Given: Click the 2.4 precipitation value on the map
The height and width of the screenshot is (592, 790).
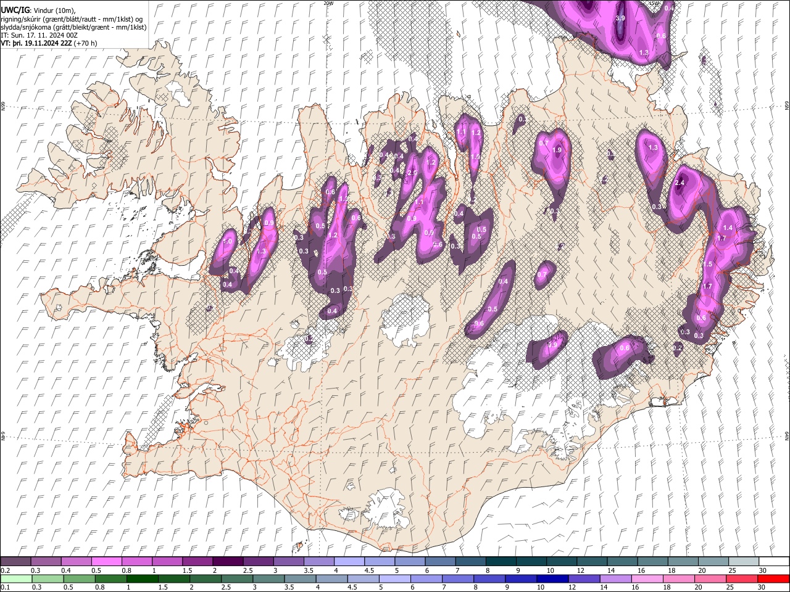Looking at the screenshot, I should 680,183.
